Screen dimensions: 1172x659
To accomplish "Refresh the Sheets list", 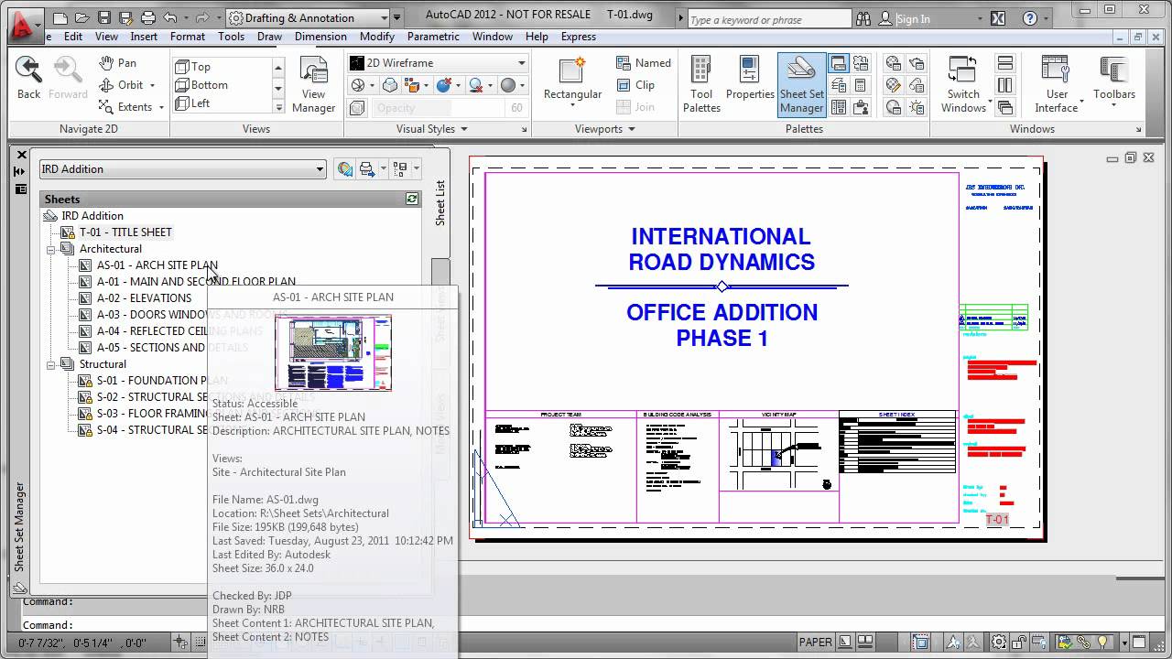I will (x=412, y=199).
